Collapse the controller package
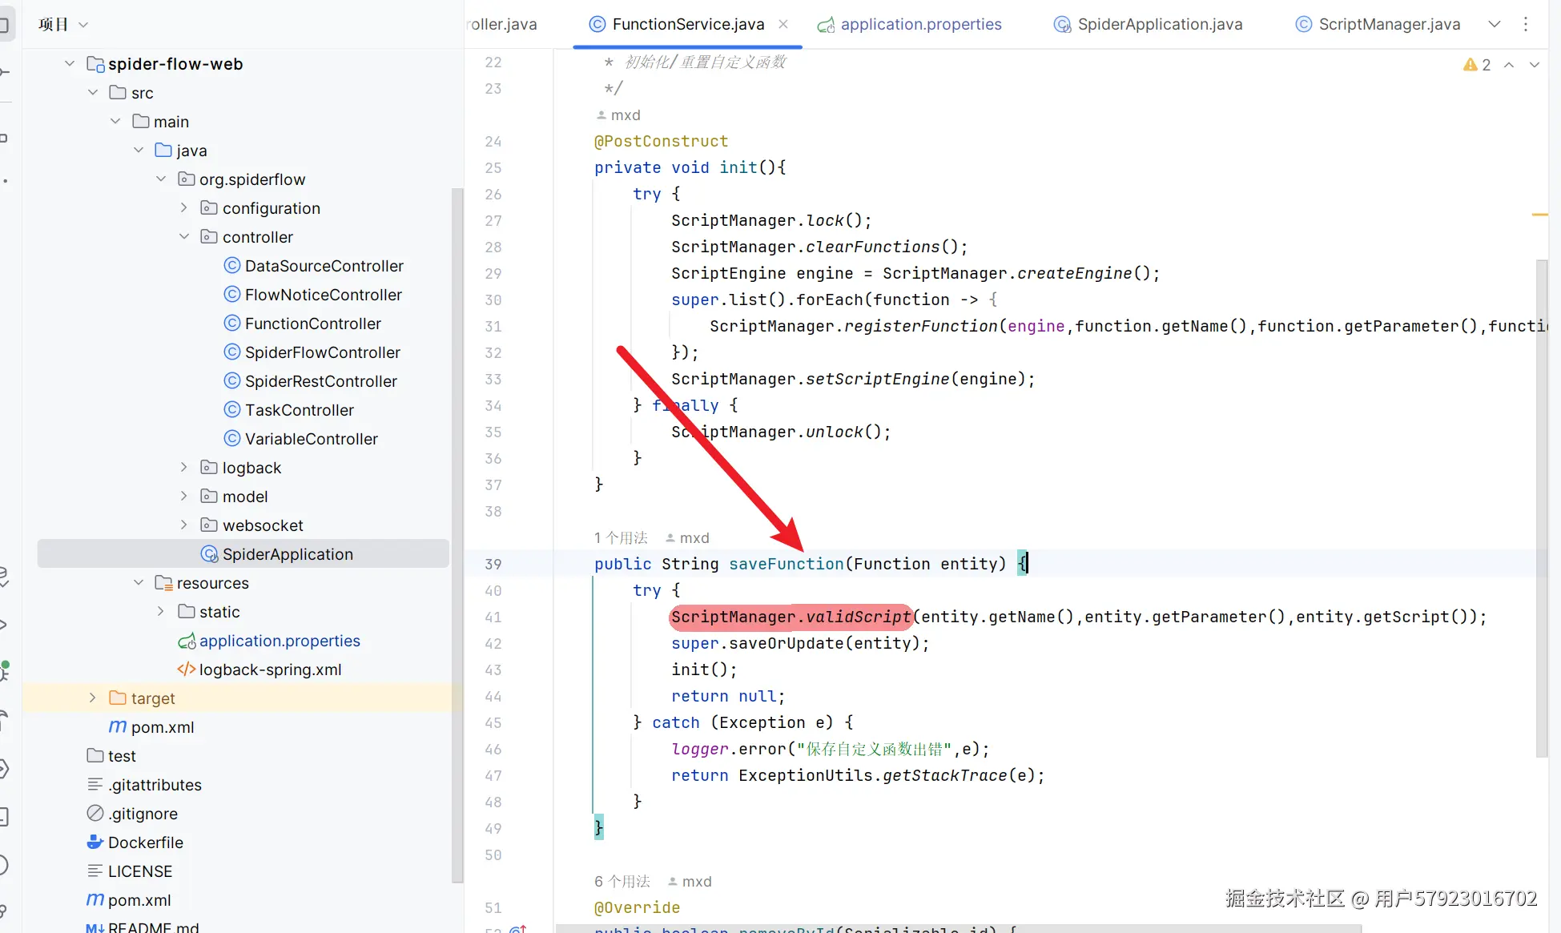 [183, 236]
